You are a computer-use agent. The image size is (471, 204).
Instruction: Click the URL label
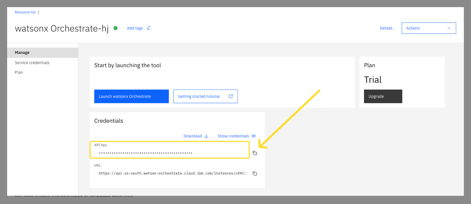click(98, 165)
